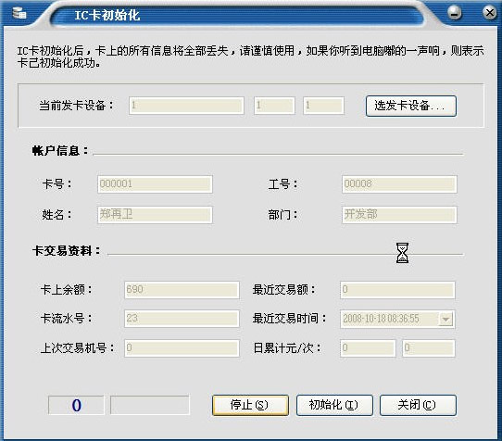Click the 停止(S) button
Screen dimensions: 502x441
tap(250, 405)
